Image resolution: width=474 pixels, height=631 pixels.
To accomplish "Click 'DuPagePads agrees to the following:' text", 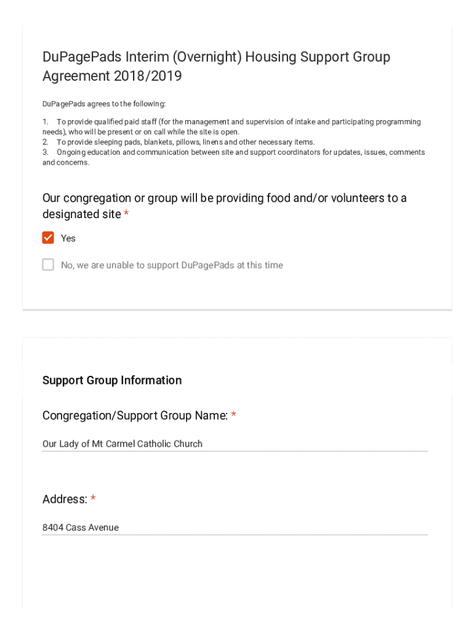I will (x=104, y=104).
